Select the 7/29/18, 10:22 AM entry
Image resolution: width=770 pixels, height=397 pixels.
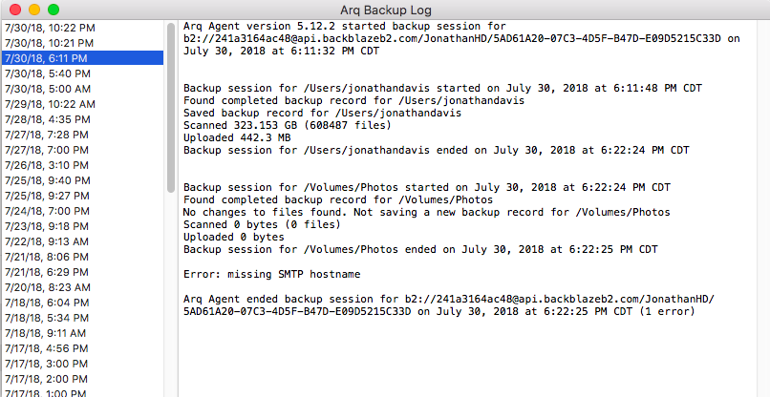(82, 104)
